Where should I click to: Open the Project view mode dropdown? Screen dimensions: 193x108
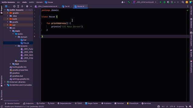(7, 6)
